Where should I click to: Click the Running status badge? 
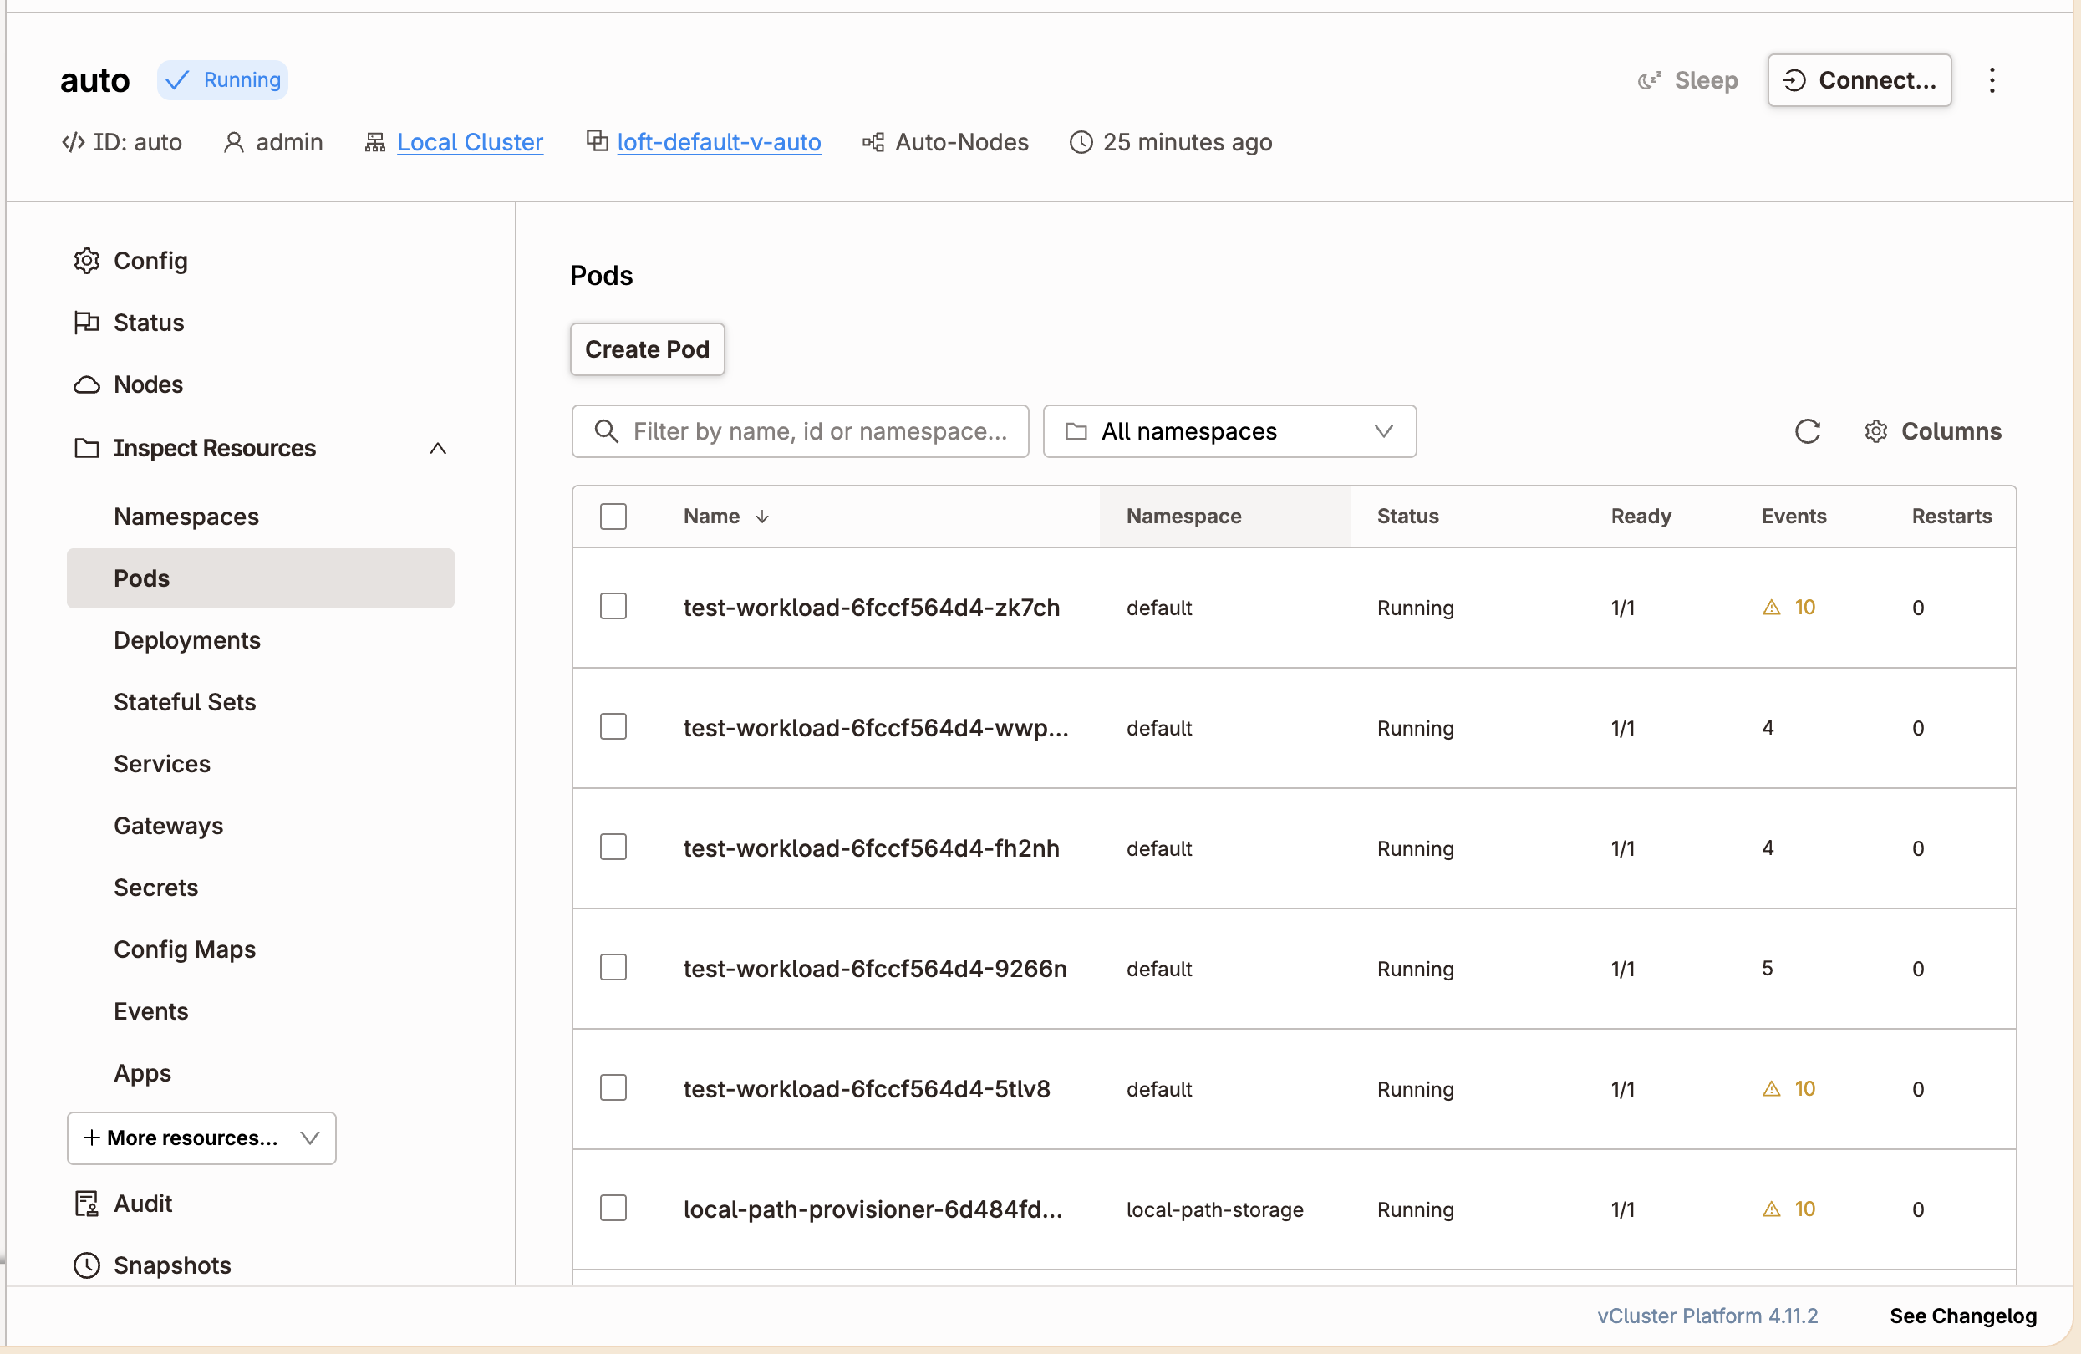point(223,80)
